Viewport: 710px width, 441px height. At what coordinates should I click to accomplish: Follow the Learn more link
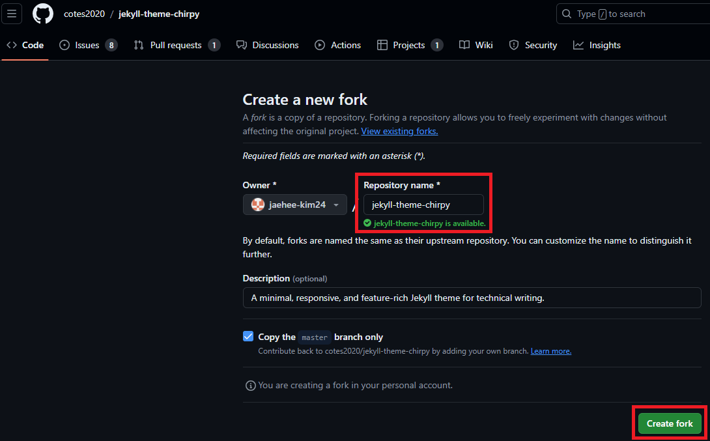coord(551,351)
